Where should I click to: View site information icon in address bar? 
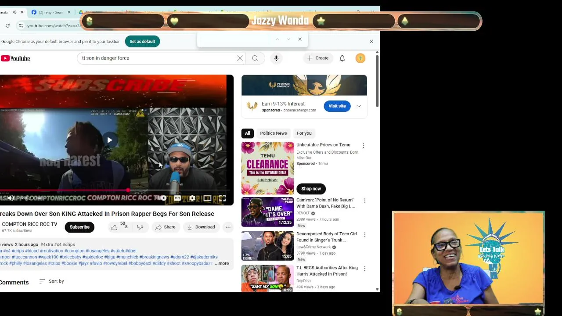21,25
